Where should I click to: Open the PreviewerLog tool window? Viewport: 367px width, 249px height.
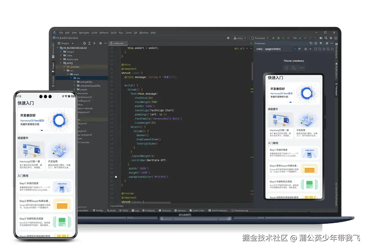pos(240,210)
